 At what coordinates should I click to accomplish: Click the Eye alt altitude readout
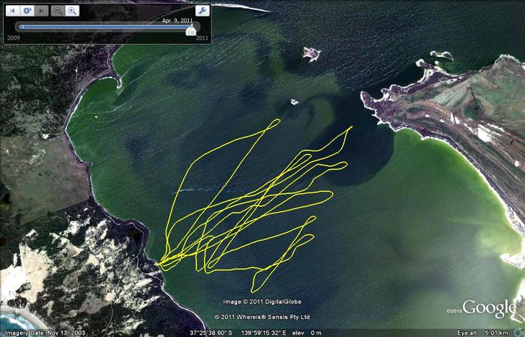(x=487, y=332)
